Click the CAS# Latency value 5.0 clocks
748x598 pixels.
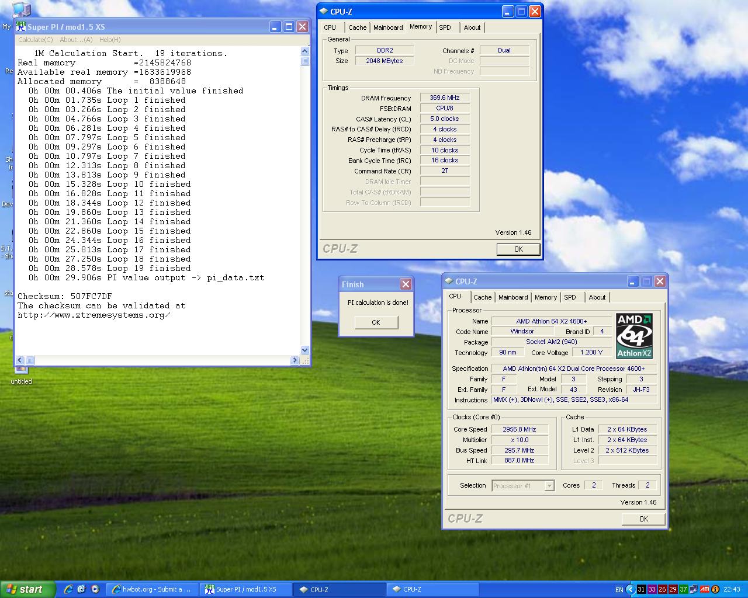click(x=445, y=119)
